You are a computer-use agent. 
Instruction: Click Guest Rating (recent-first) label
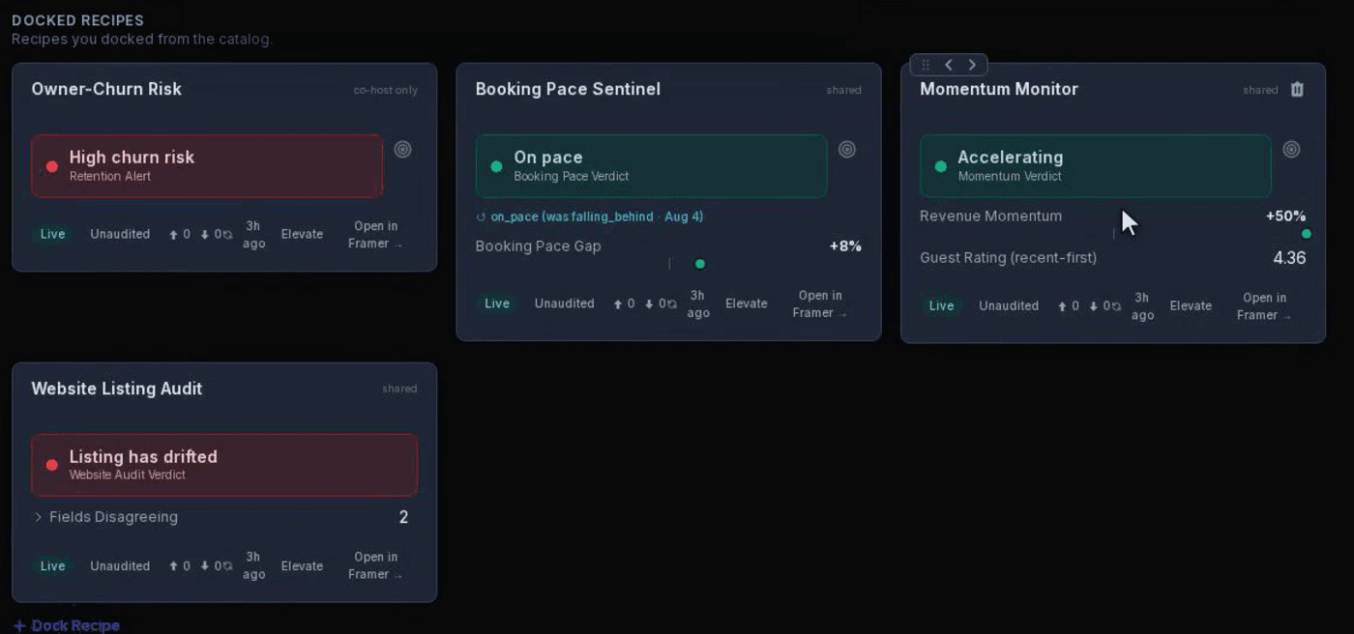coord(1009,258)
